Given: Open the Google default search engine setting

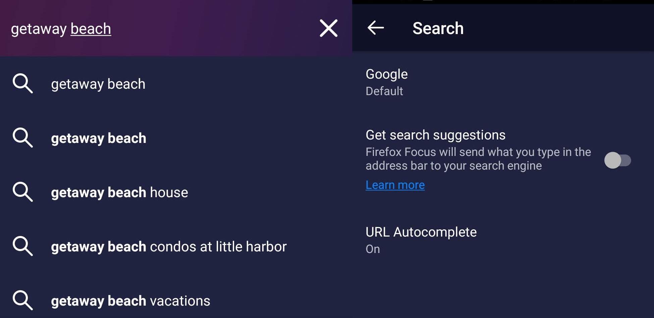Looking at the screenshot, I should pos(503,82).
